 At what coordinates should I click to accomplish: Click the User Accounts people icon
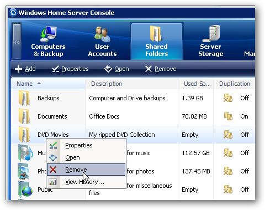(102, 34)
